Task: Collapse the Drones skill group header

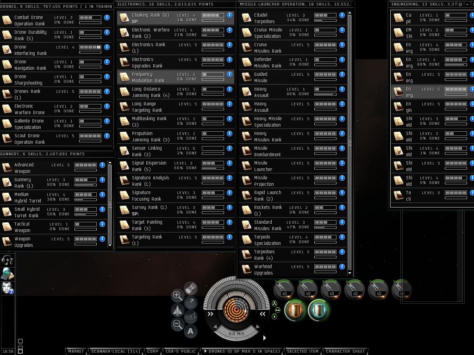Action: [56, 6]
